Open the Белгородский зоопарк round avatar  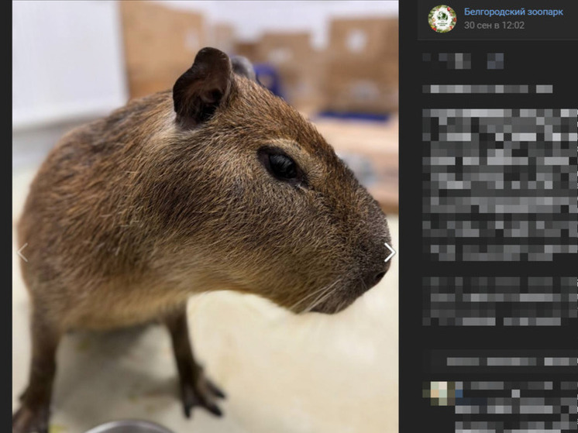pyautogui.click(x=442, y=19)
